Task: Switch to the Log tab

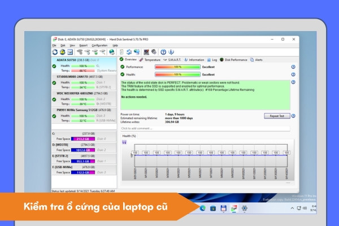Action: coord(212,60)
